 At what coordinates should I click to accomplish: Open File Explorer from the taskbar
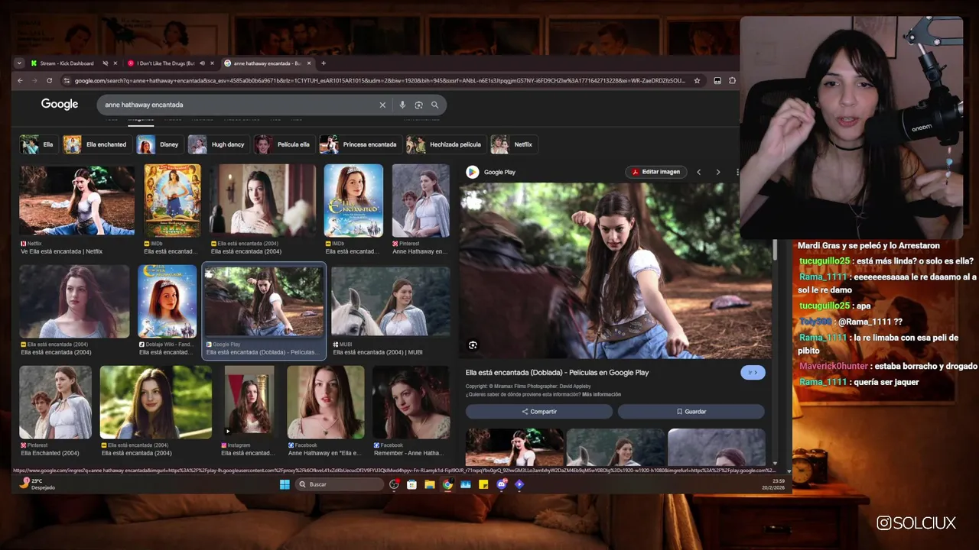(430, 484)
